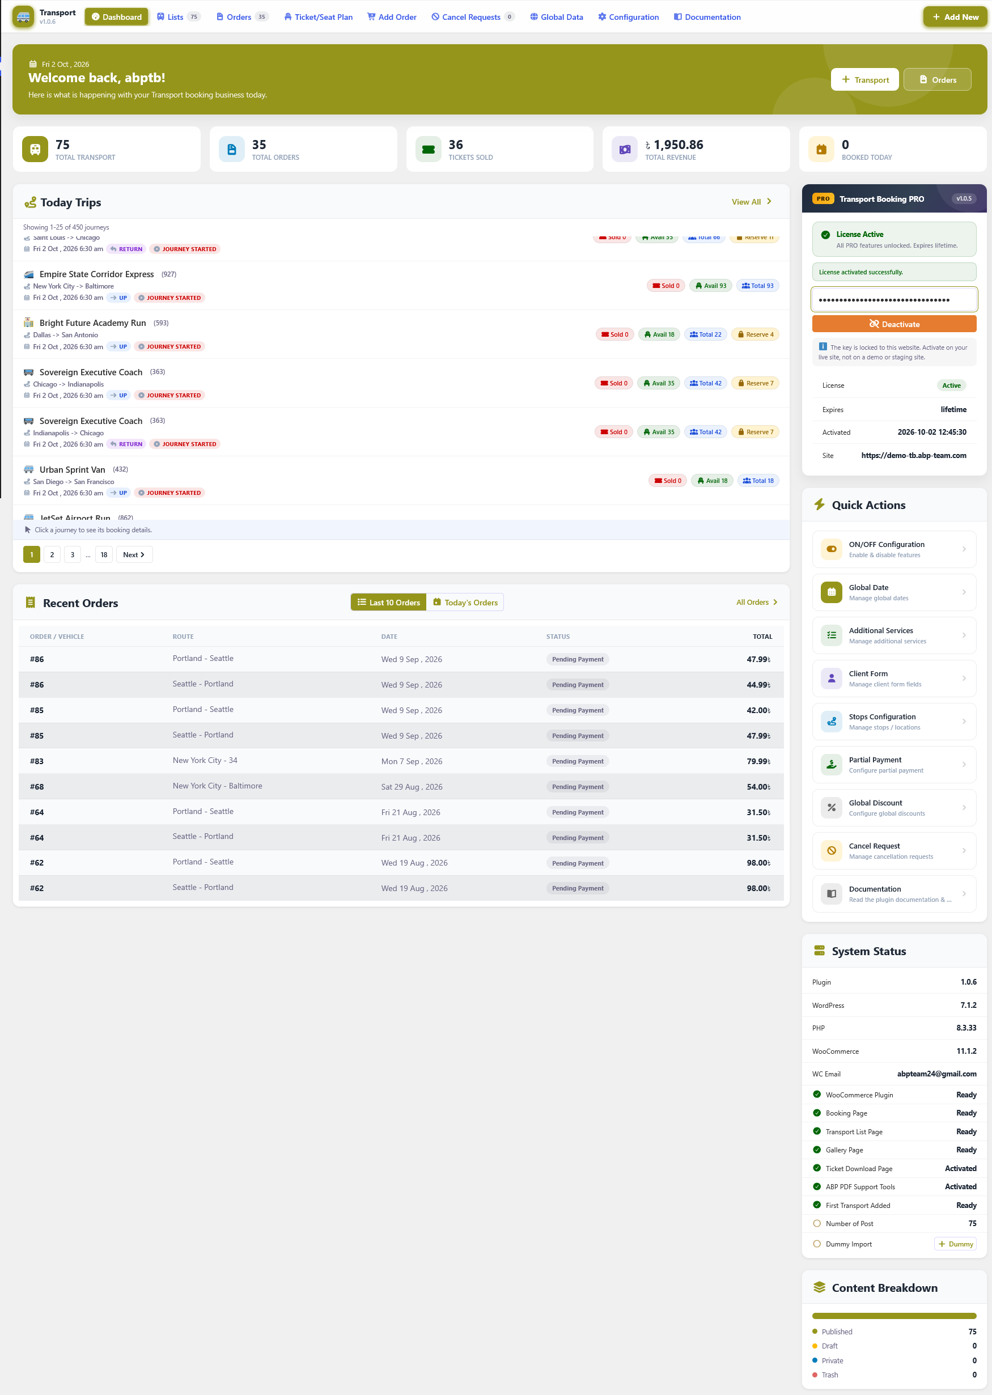Click the Booked Today calendar icon
Screen dimensions: 992x1395
(821, 149)
